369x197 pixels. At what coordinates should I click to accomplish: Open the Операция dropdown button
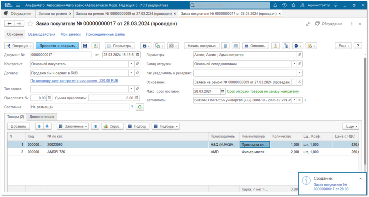click(19, 46)
